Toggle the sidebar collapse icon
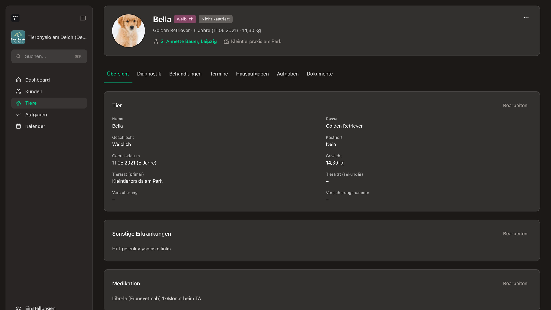 coord(83,18)
